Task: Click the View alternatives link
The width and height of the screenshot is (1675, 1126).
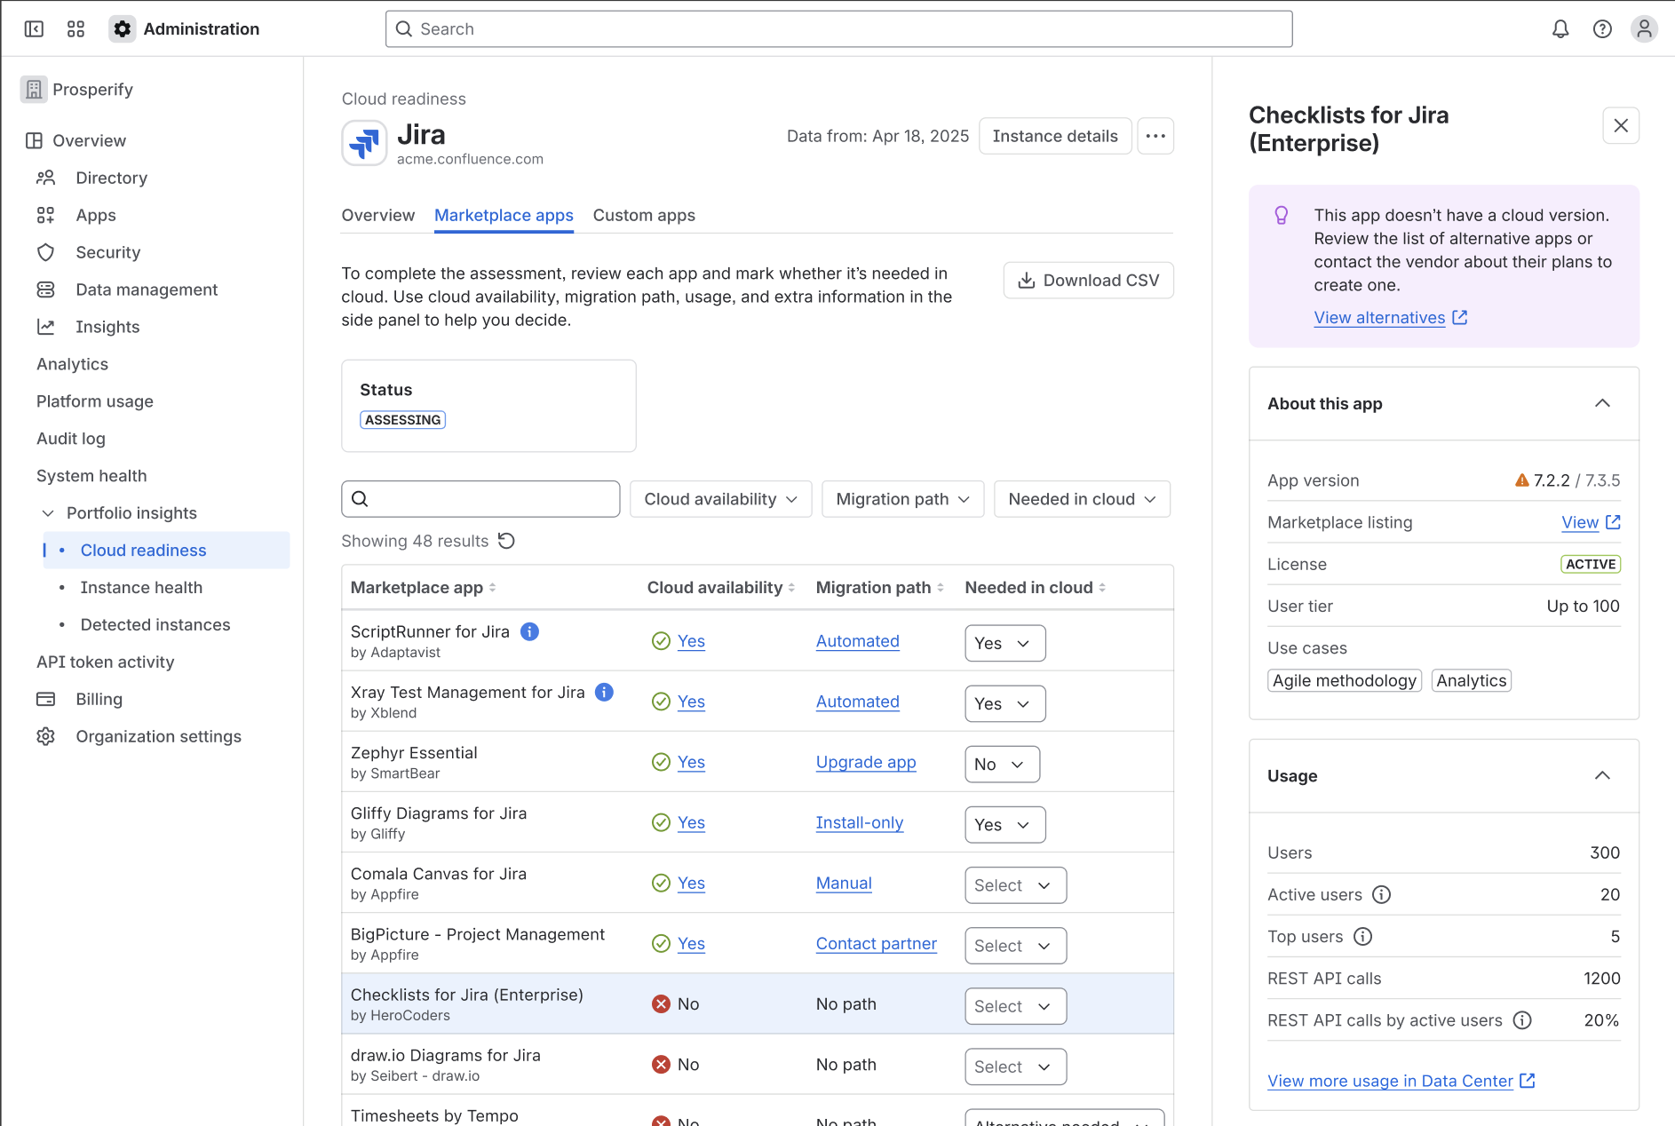Action: [1379, 317]
